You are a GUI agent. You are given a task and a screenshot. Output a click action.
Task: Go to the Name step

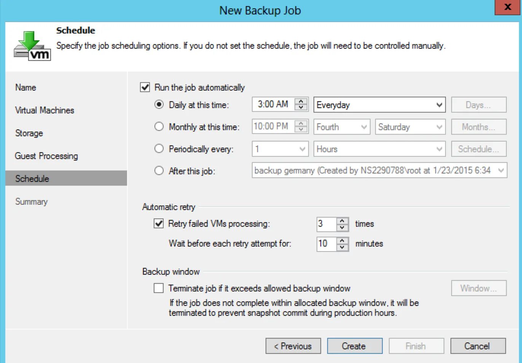click(26, 88)
